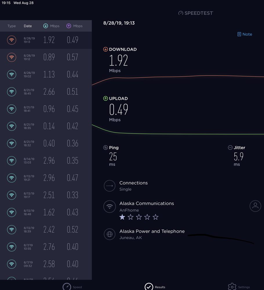The height and width of the screenshot is (290, 264).
Task: Add a Note to this result
Action: [245, 34]
